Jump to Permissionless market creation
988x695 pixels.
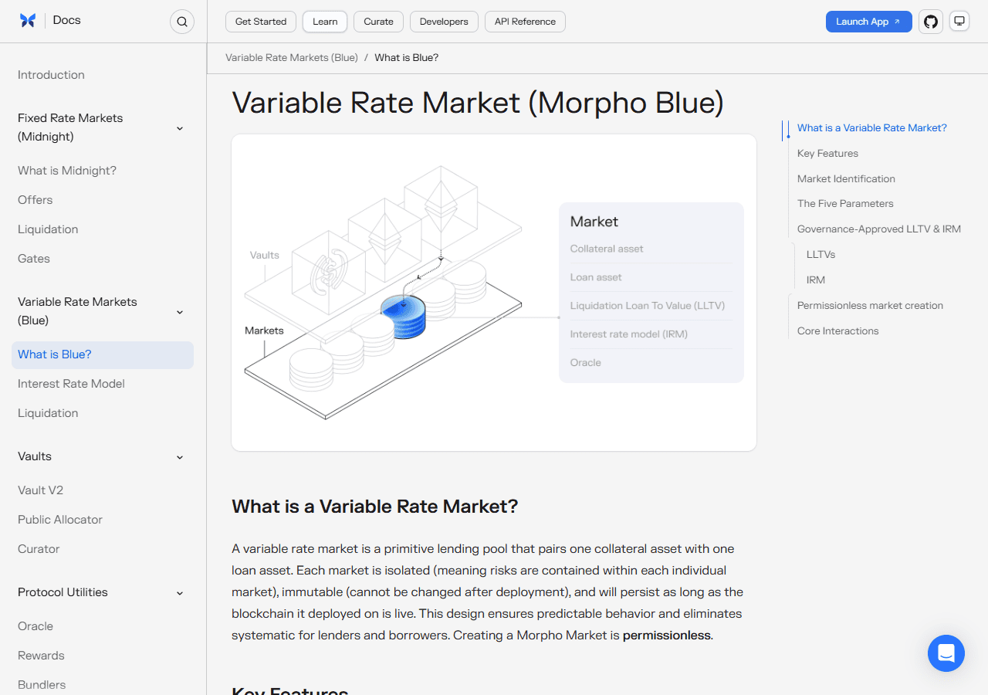click(870, 306)
